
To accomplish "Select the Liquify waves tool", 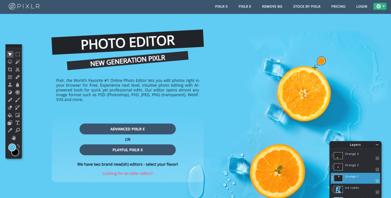I will (x=10, y=77).
